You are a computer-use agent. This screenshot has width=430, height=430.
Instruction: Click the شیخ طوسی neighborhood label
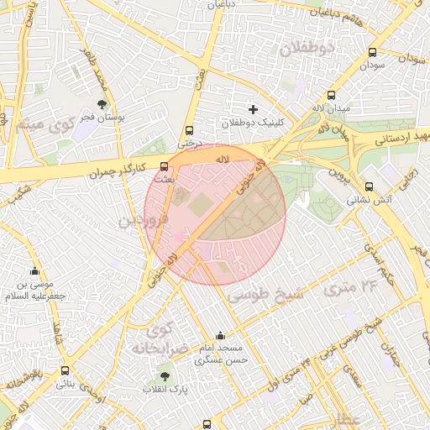[x=265, y=296]
